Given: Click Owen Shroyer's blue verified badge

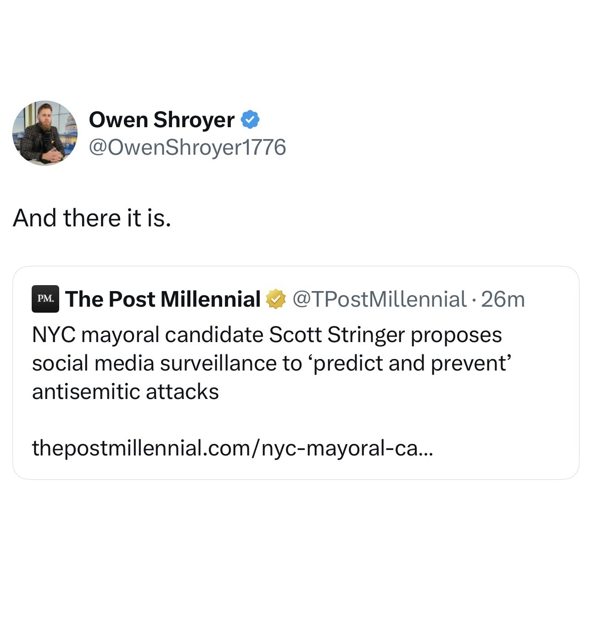Looking at the screenshot, I should [x=250, y=120].
